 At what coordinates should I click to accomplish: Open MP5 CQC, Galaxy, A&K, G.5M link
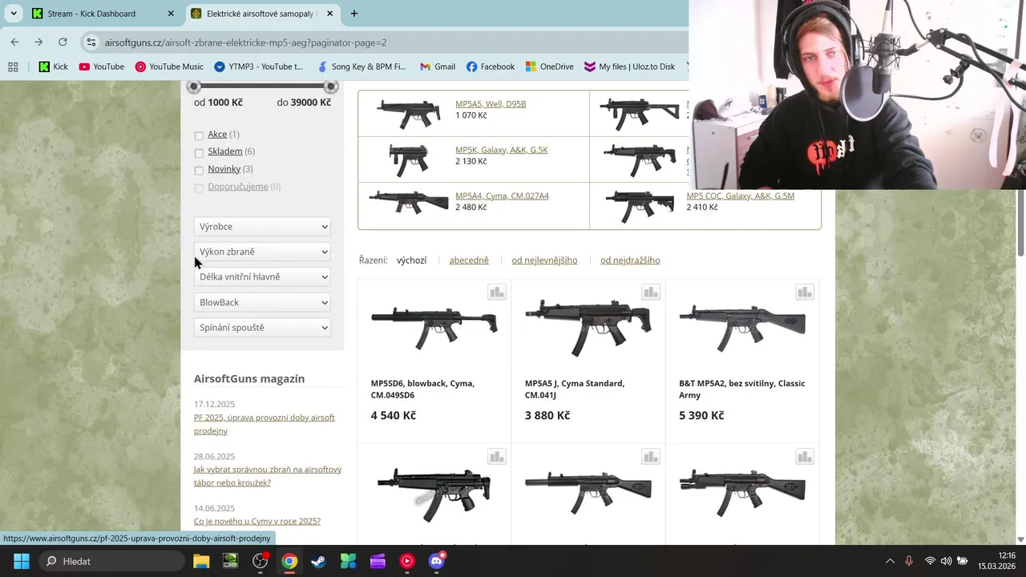tap(740, 196)
